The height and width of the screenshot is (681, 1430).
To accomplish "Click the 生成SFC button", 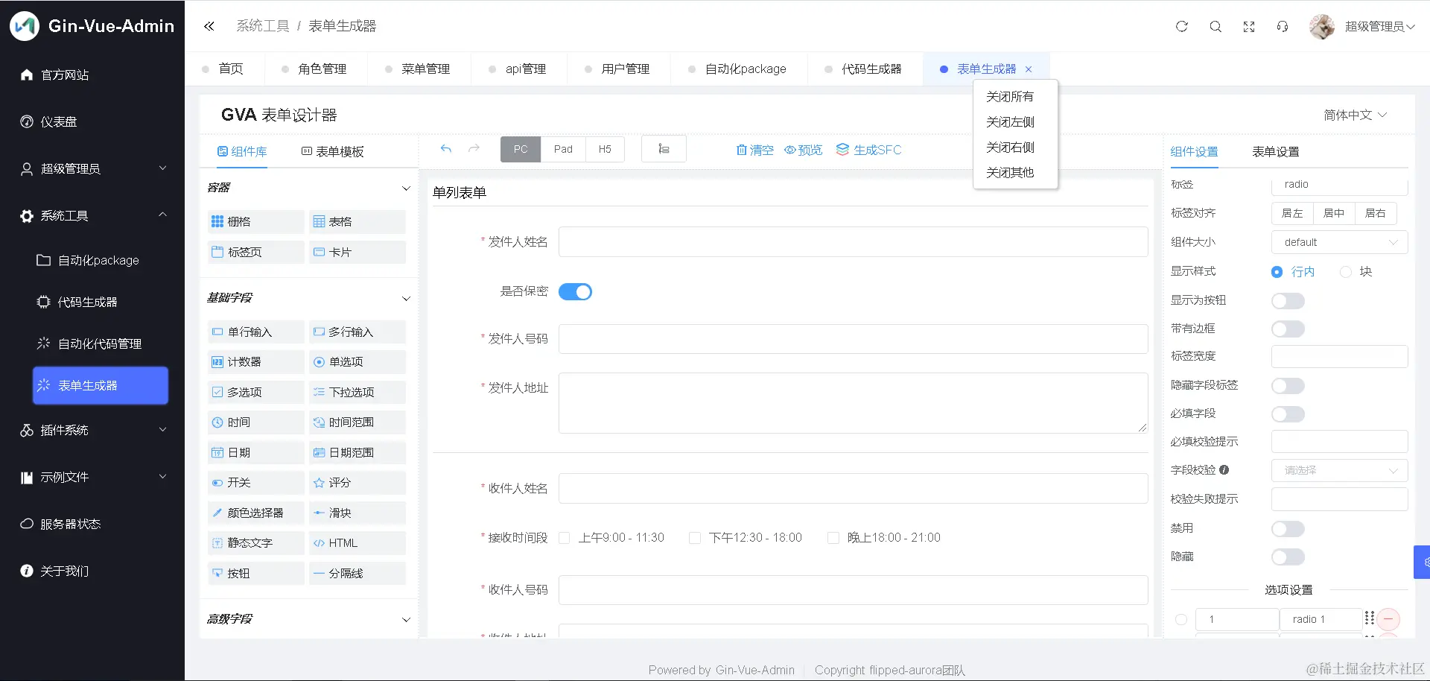I will [x=868, y=150].
